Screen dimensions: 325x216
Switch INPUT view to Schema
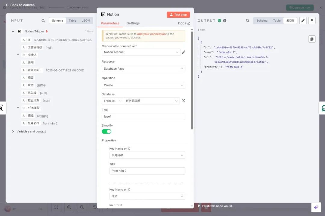57,20
